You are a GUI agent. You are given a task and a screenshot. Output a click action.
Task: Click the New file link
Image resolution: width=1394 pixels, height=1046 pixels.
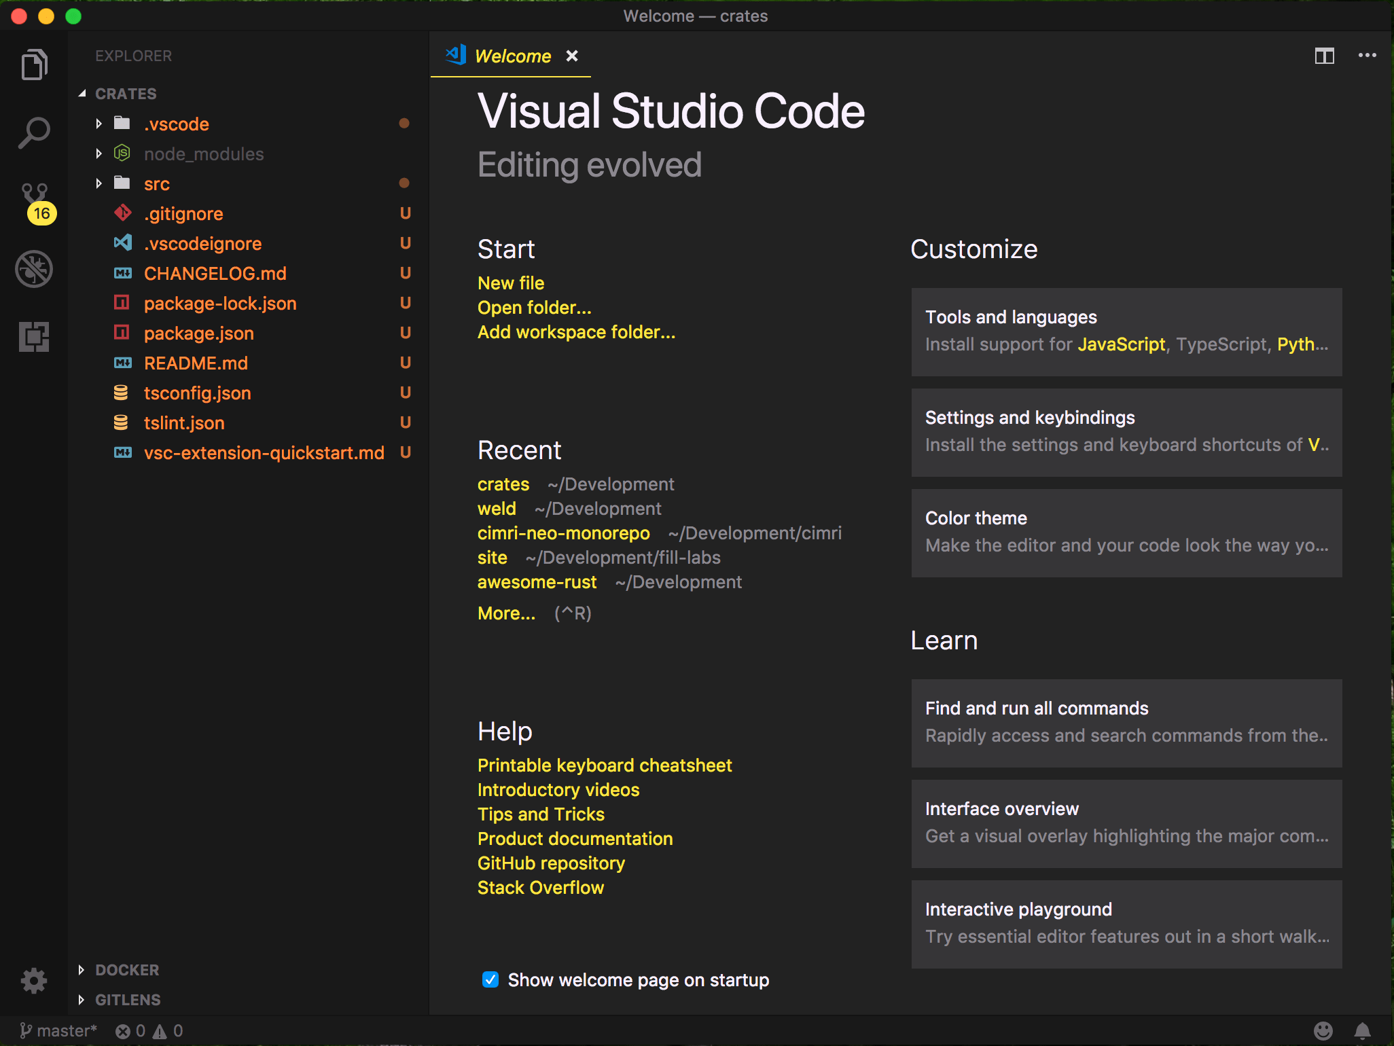[x=511, y=283]
